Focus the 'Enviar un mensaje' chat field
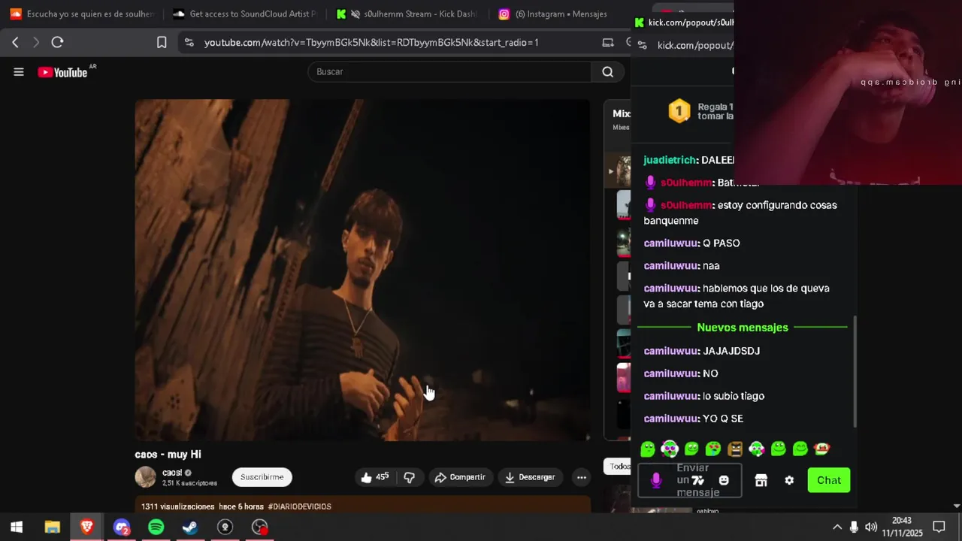Screen dimensions: 962x541 pos(690,480)
